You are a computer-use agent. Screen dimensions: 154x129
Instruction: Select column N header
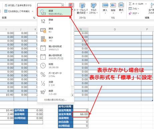tap(81, 29)
